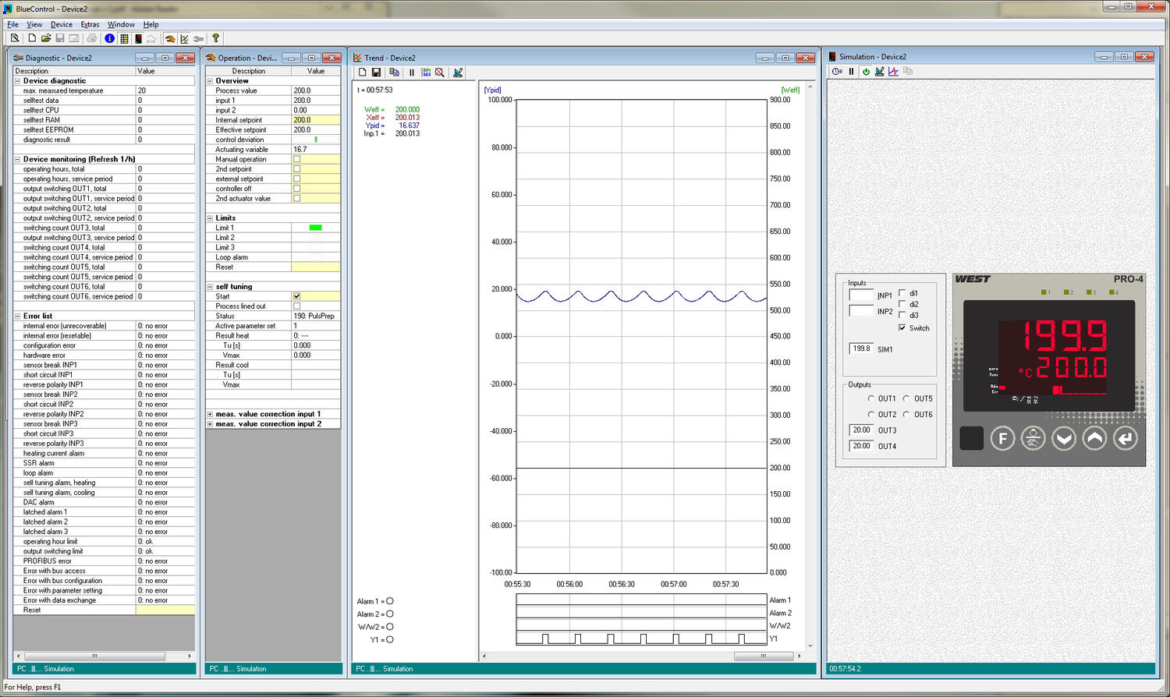Viewport: 1170px width, 697px height.
Task: Select the OUT1 radio button
Action: [x=871, y=398]
